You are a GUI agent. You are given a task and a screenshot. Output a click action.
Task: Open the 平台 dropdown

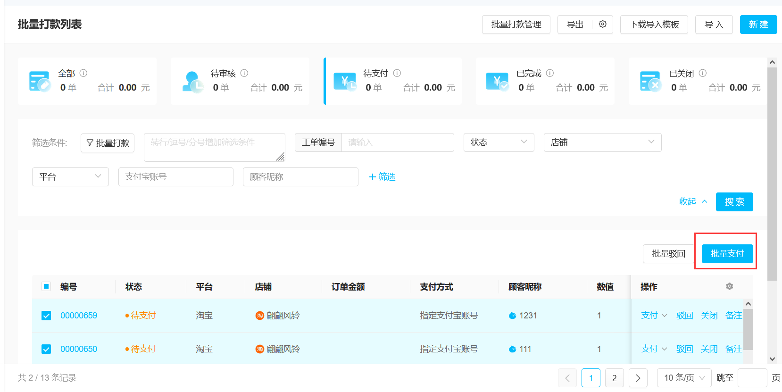[x=70, y=177]
